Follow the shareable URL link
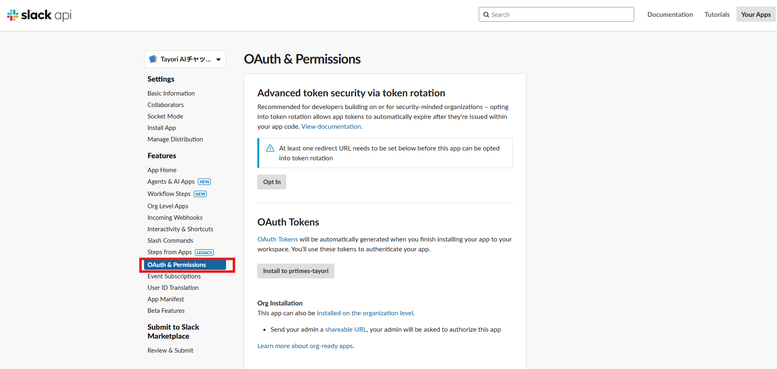The width and height of the screenshot is (777, 369). 345,330
